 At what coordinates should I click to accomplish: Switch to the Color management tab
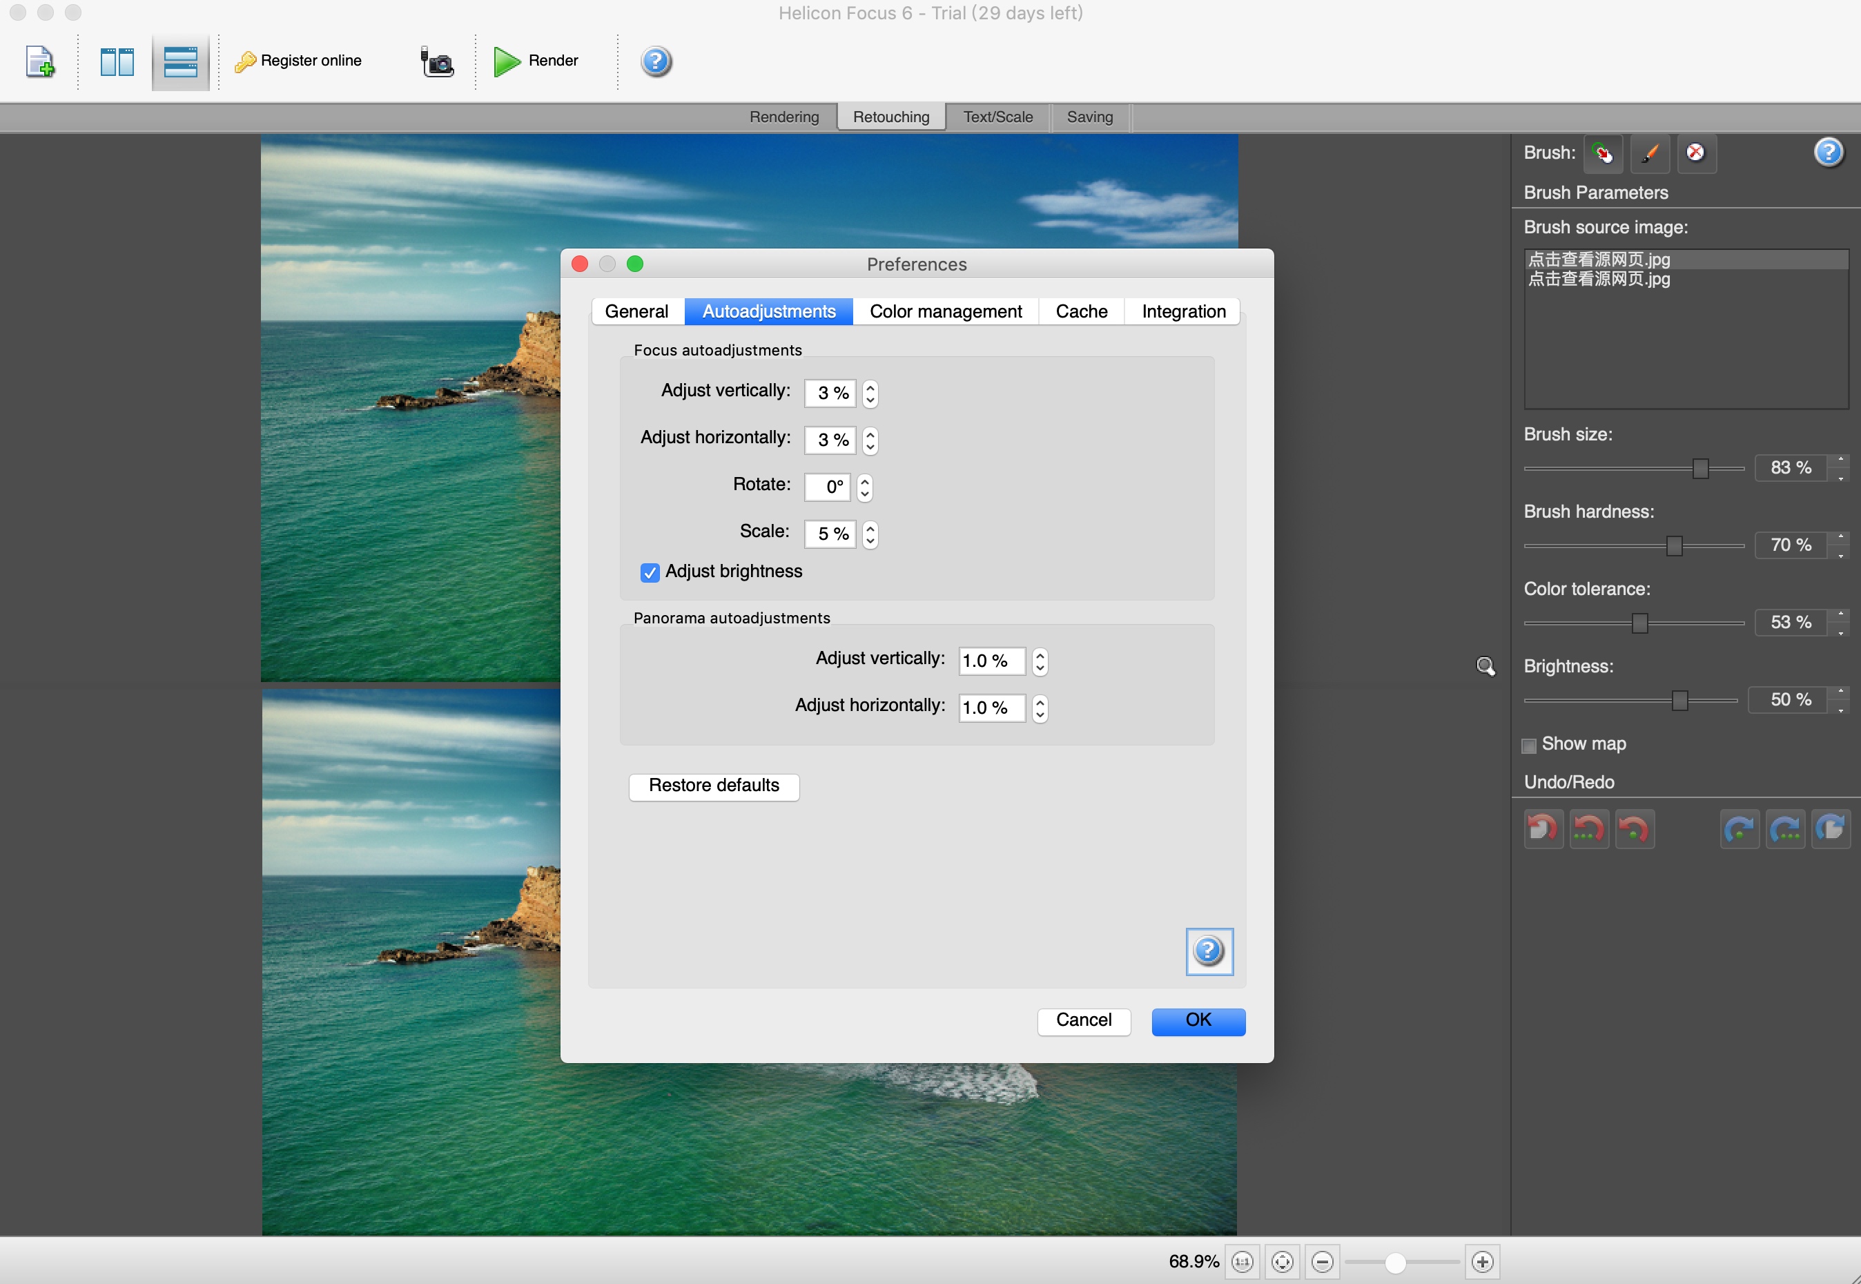[x=946, y=311]
